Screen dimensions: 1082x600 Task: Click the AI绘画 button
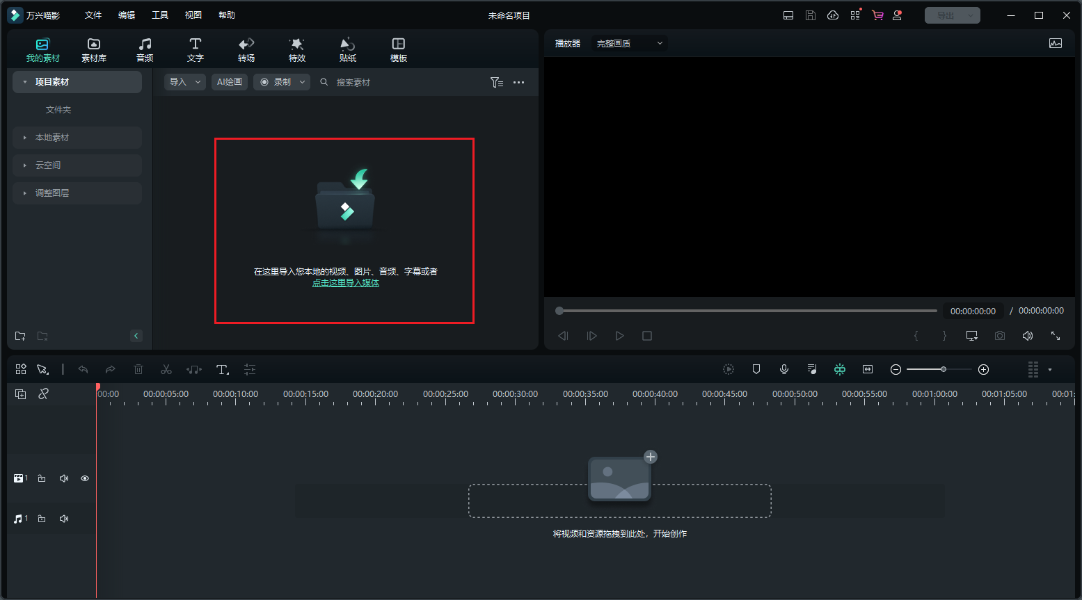pos(230,82)
